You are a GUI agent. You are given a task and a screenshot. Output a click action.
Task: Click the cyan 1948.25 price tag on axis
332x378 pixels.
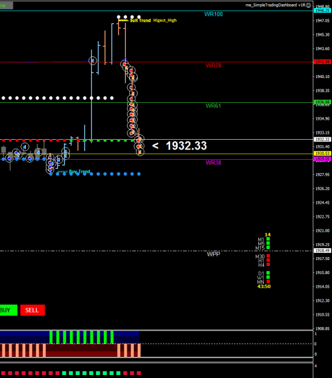point(322,10)
